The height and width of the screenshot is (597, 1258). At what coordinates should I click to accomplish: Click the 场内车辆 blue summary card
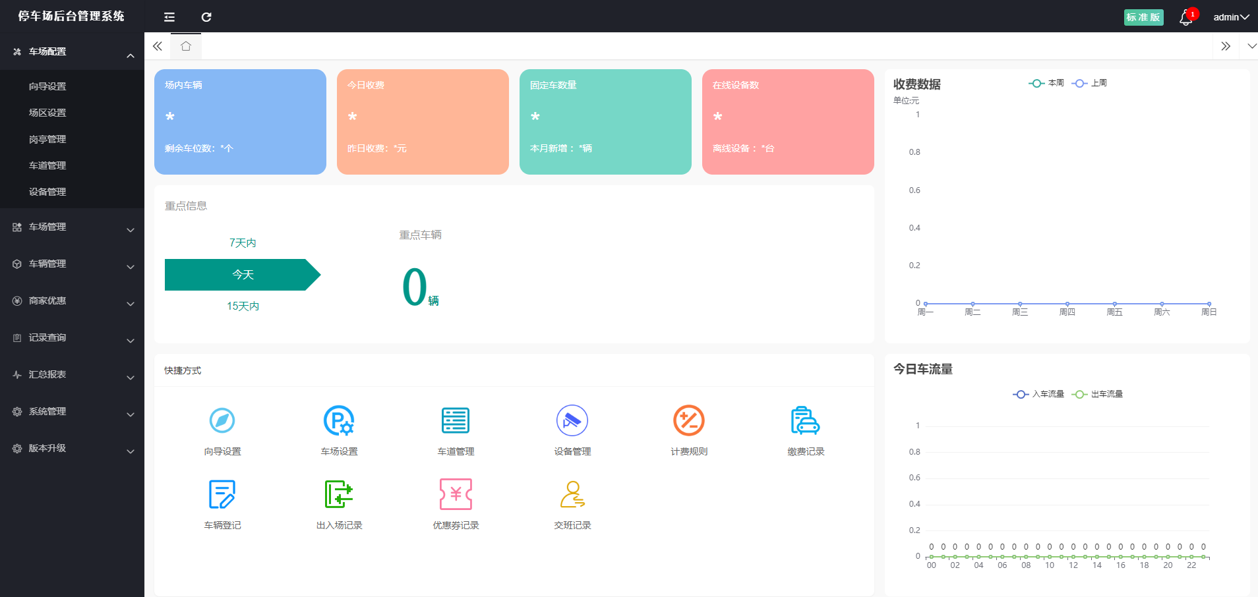coord(240,122)
